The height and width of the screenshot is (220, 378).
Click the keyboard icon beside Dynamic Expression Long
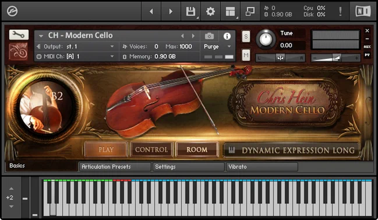232,150
